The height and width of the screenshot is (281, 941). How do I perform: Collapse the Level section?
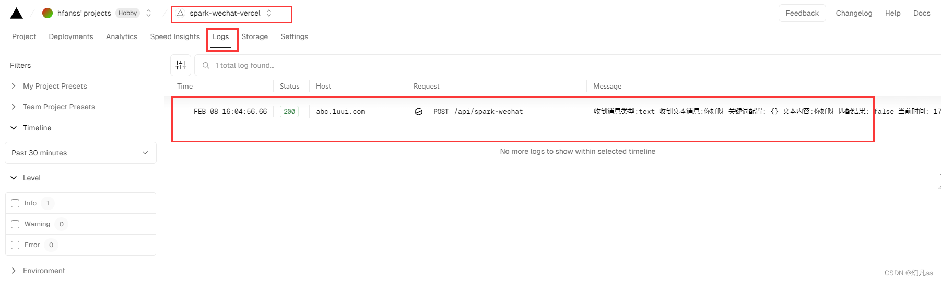[32, 178]
